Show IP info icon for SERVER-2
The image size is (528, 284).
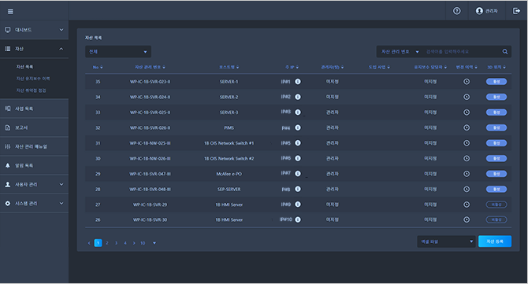[x=298, y=97]
